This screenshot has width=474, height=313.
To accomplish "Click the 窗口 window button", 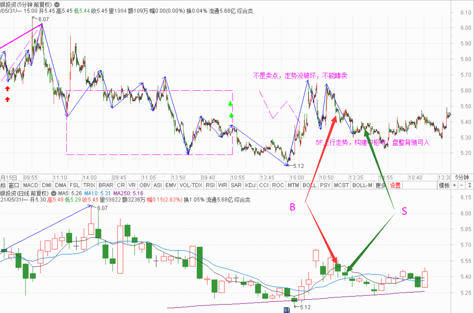I will click(x=14, y=185).
